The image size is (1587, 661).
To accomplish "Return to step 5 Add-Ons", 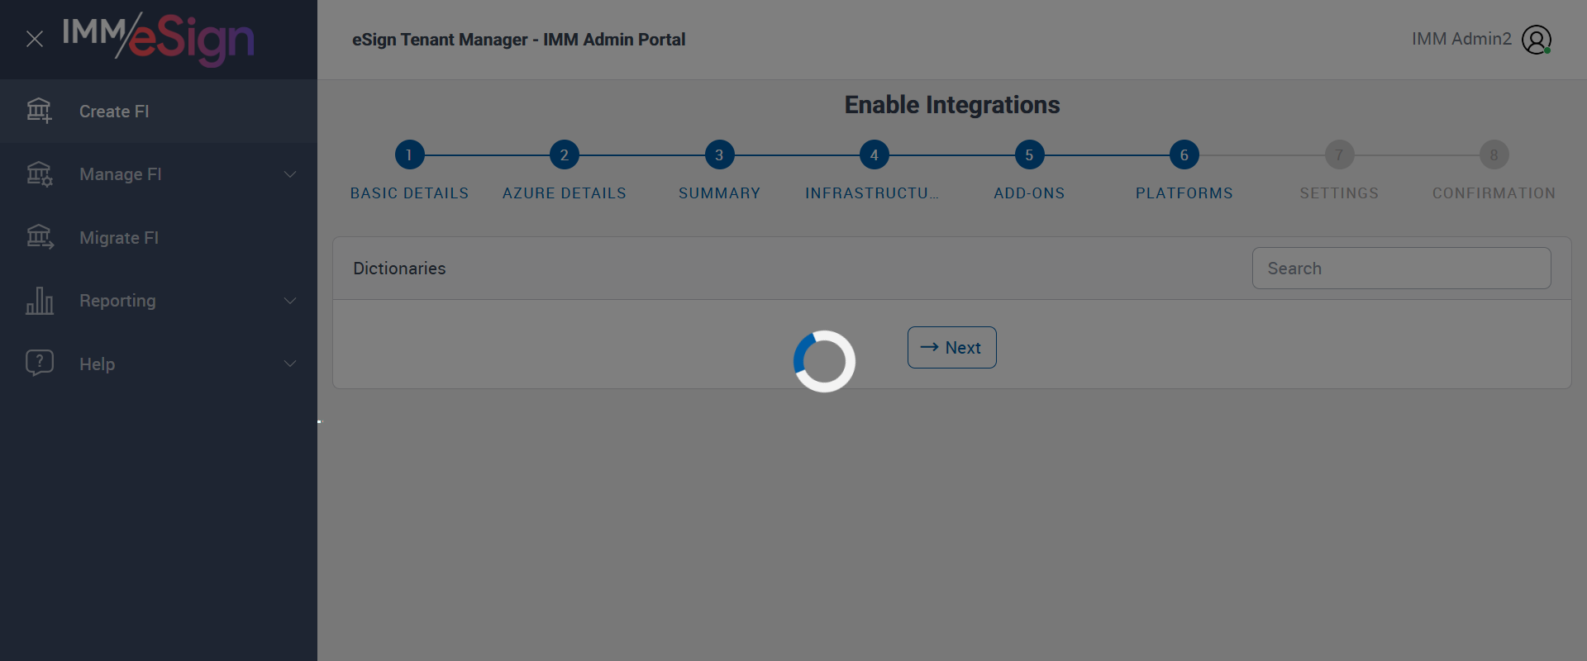I will point(1029,155).
